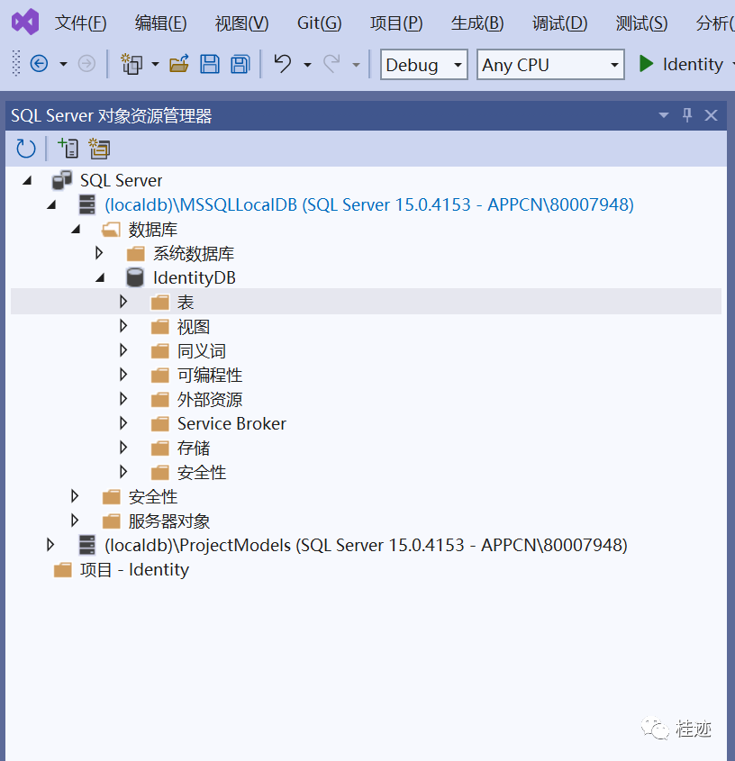Collapse the SQL Server root node
Image resolution: width=735 pixels, height=761 pixels.
(x=27, y=180)
